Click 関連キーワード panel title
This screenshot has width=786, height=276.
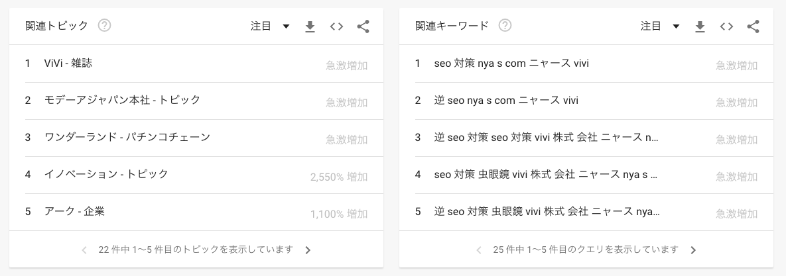[x=452, y=26]
